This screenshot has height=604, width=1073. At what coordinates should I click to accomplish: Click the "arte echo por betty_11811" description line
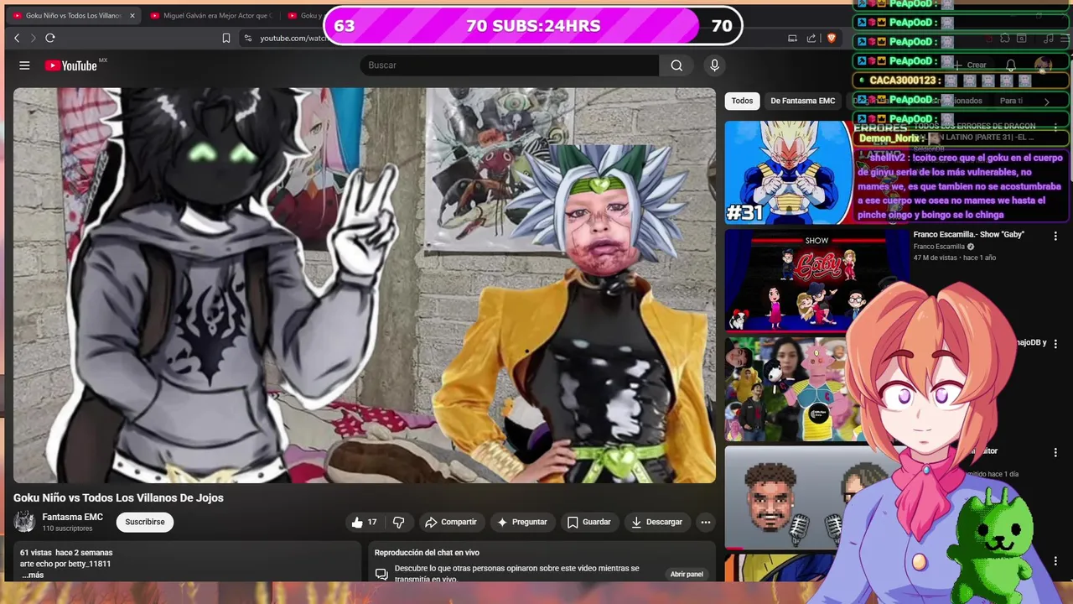coord(65,564)
